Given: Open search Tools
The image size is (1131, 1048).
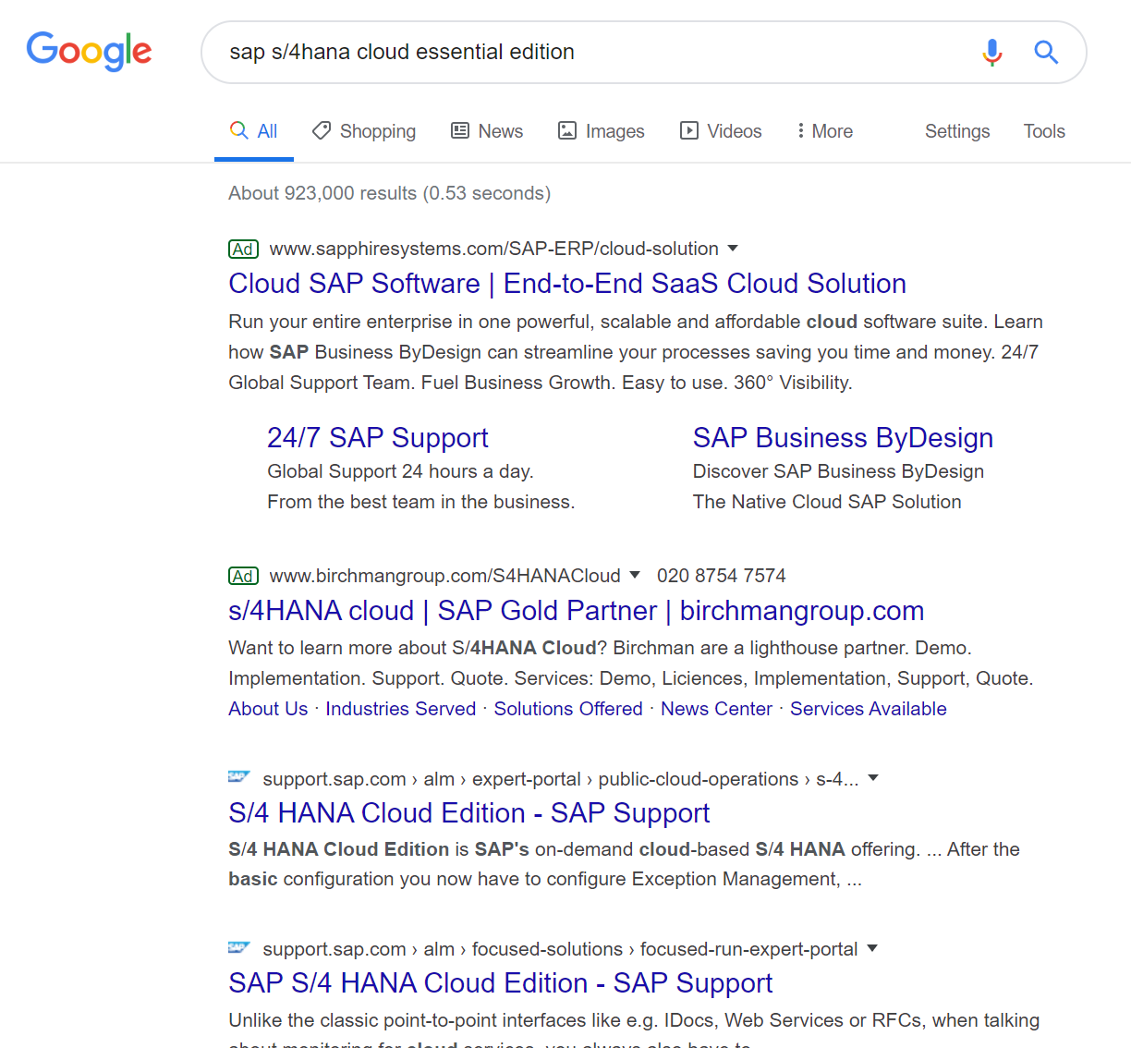Looking at the screenshot, I should tap(1044, 131).
